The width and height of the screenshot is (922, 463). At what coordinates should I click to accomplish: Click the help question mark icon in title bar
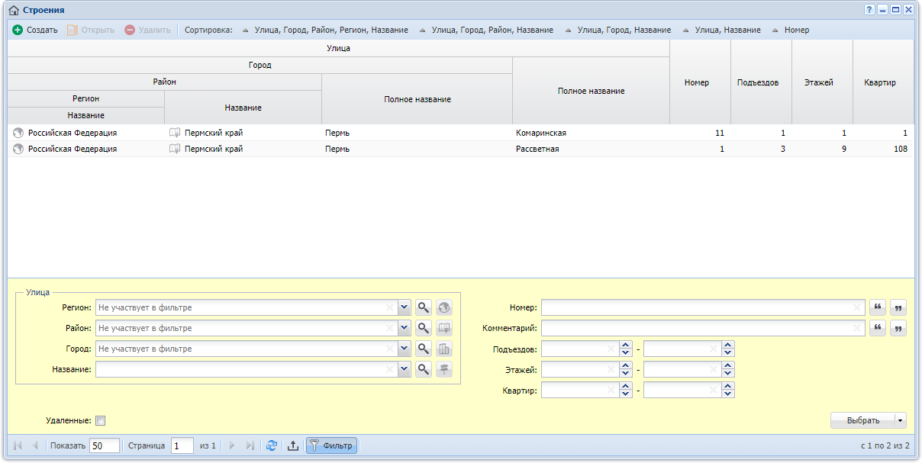[869, 10]
